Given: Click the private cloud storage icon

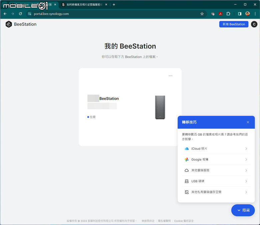Looking at the screenshot, I should point(187,192).
